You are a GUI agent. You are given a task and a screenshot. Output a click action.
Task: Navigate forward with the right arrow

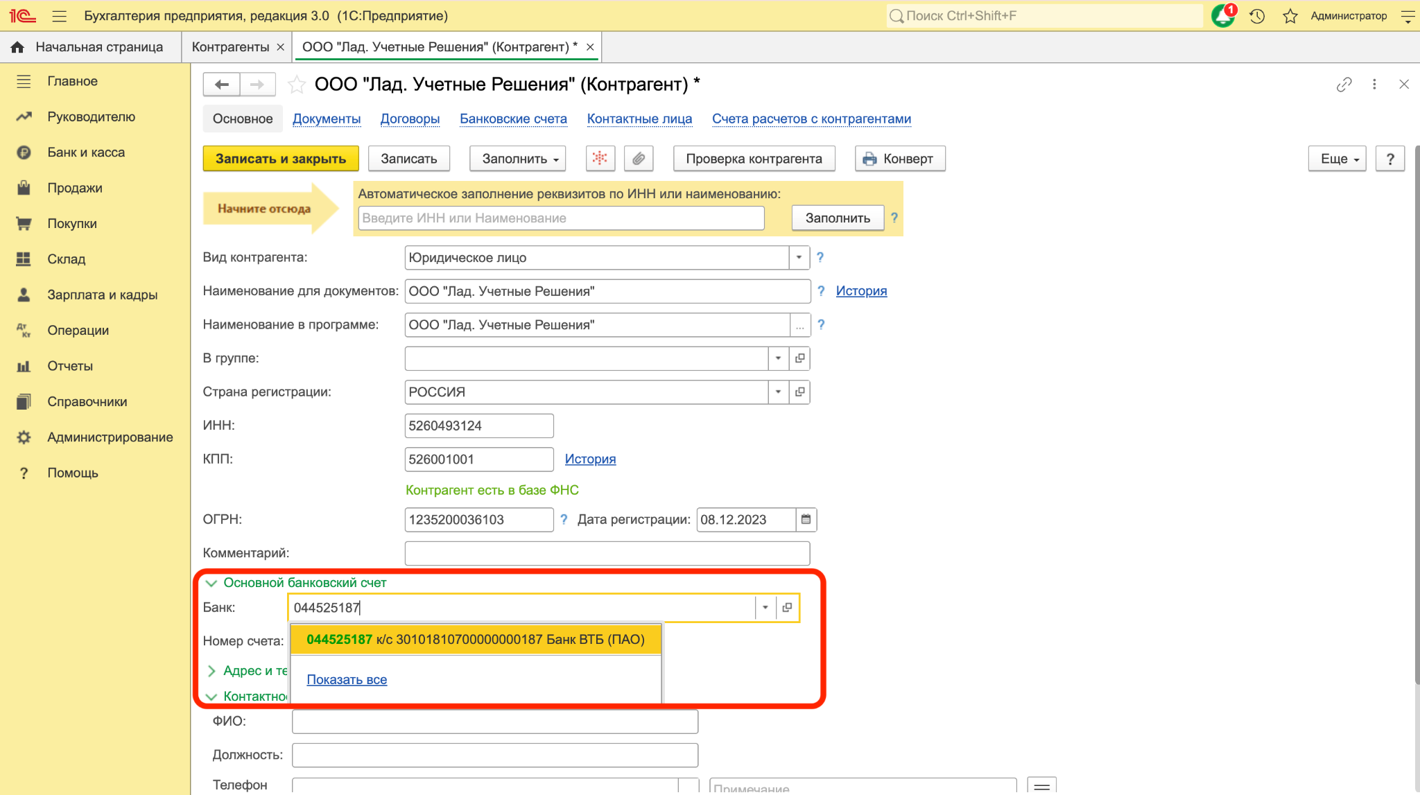[x=258, y=85]
